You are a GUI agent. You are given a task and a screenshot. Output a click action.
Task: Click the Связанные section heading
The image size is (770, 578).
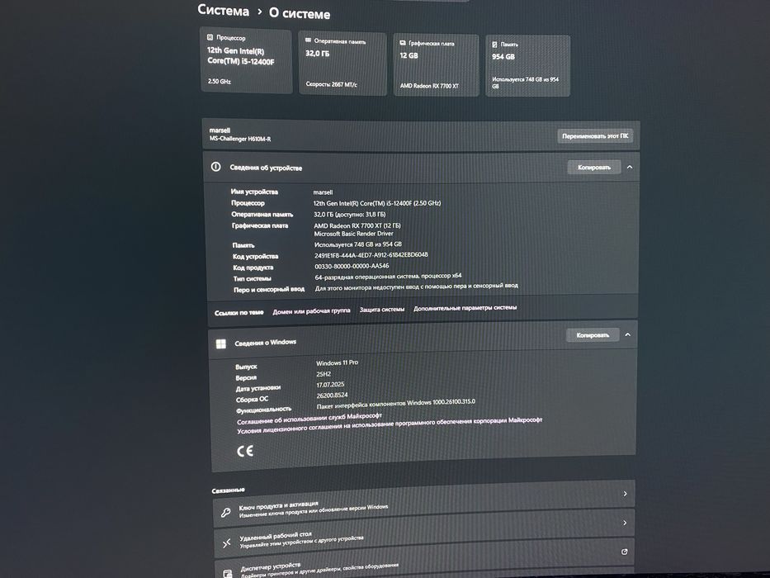point(229,490)
